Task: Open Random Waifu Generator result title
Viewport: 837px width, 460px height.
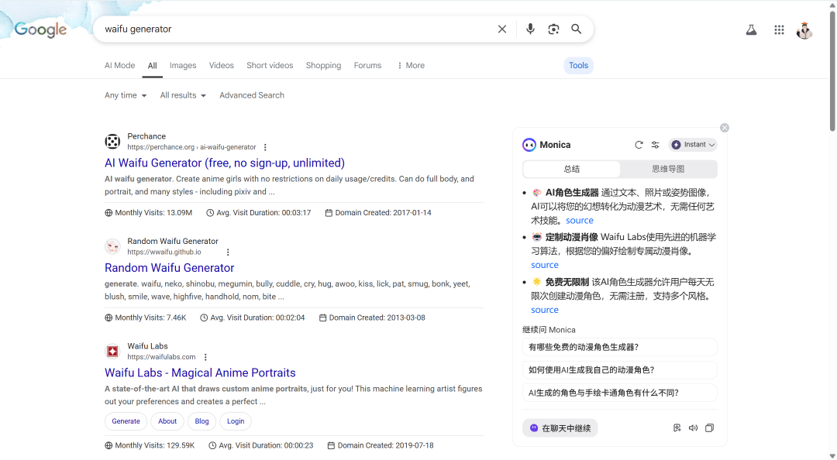Action: (169, 268)
